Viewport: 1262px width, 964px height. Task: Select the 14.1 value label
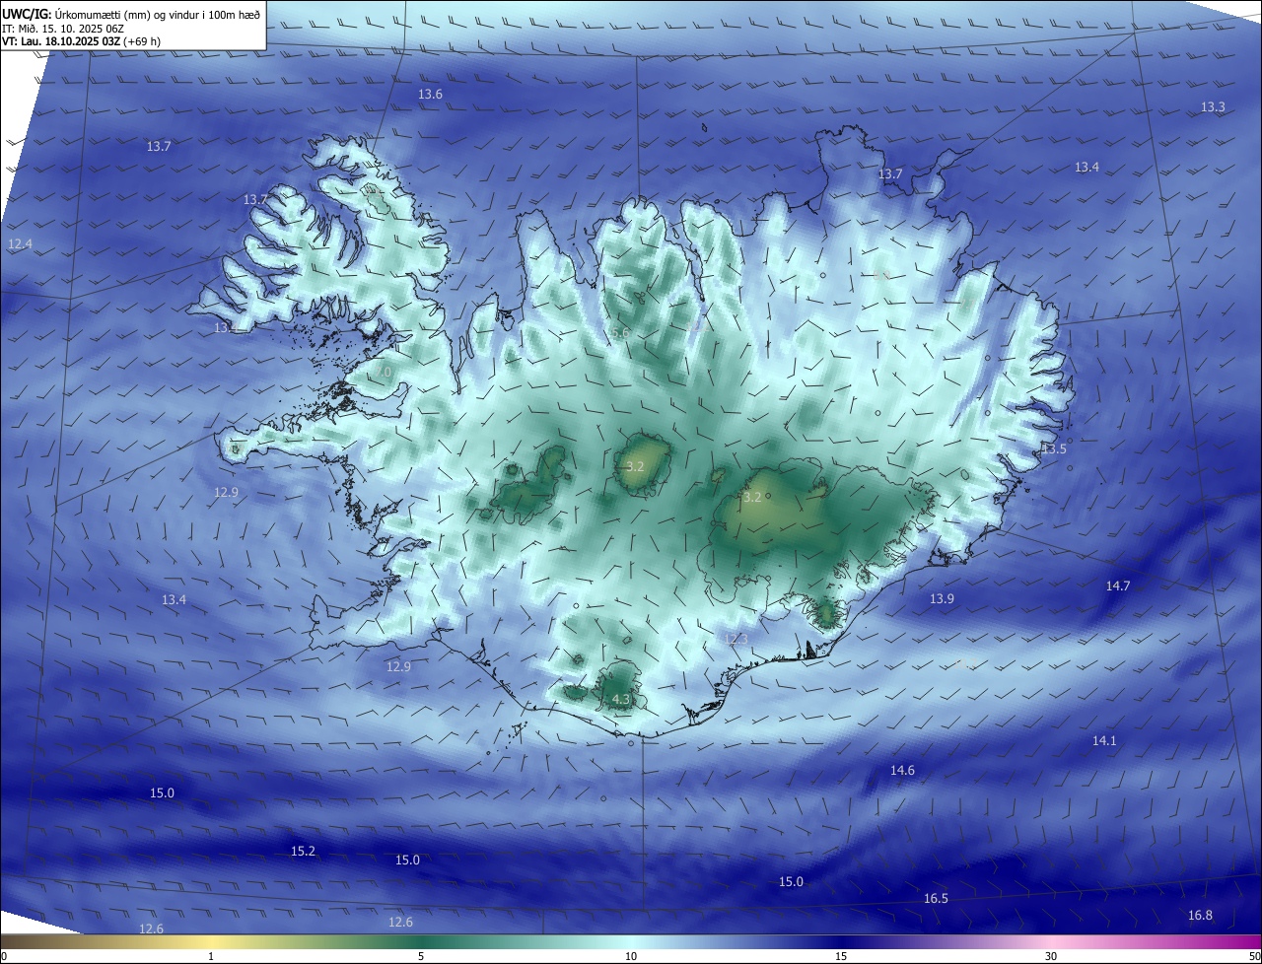1104,740
